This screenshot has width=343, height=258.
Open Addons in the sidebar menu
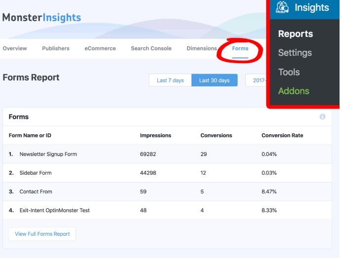pyautogui.click(x=294, y=91)
